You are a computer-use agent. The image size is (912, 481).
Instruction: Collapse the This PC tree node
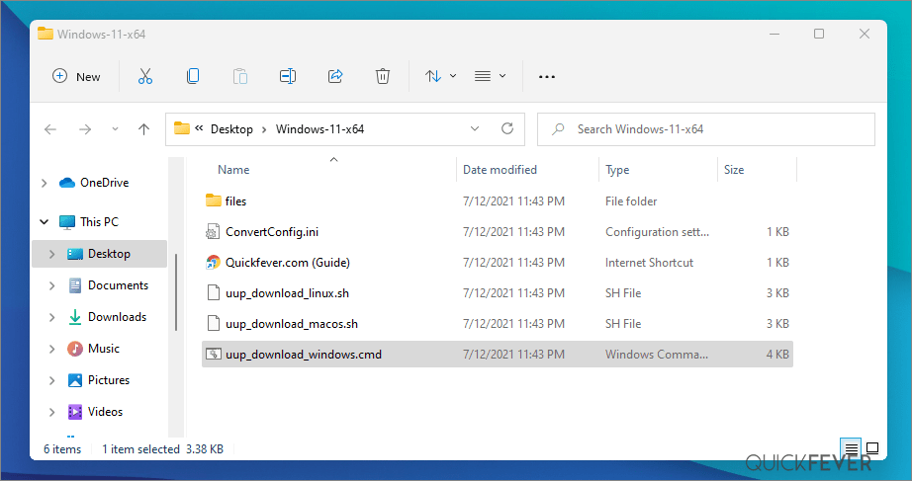45,222
